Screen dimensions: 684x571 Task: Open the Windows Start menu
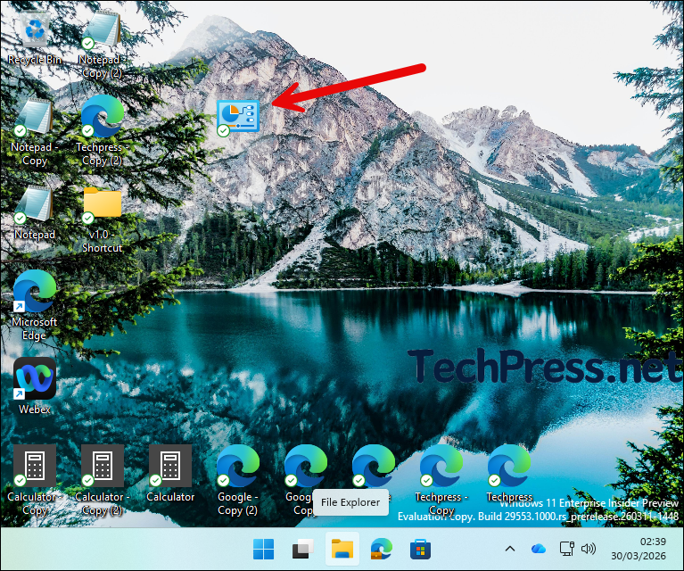click(264, 550)
